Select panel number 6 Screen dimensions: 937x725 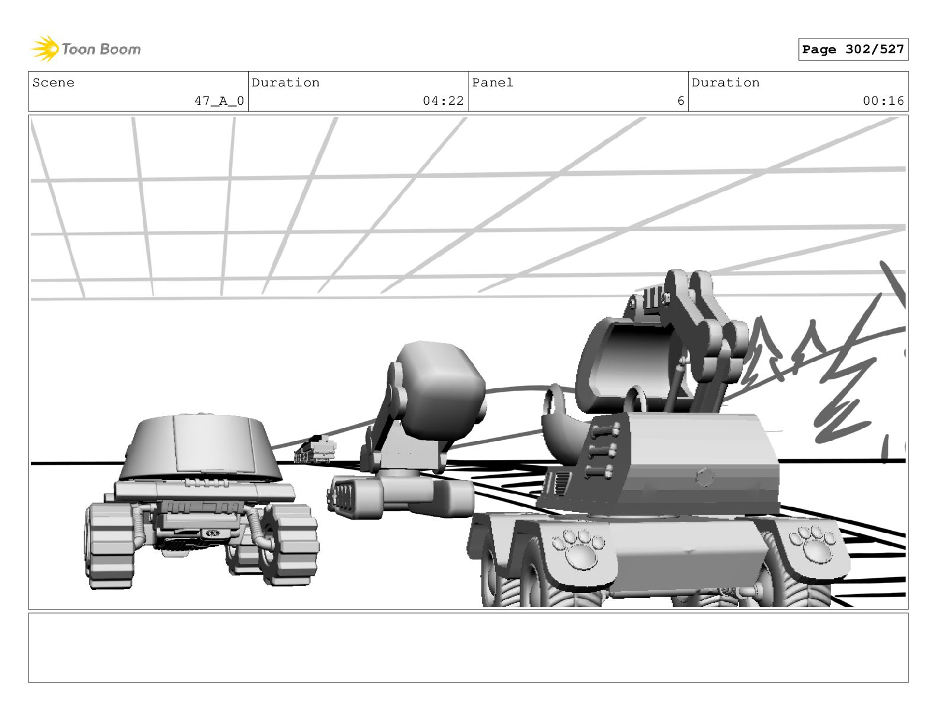[681, 101]
